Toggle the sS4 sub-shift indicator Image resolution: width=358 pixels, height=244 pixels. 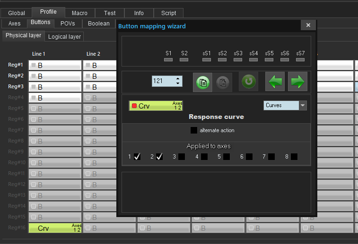[253, 60]
